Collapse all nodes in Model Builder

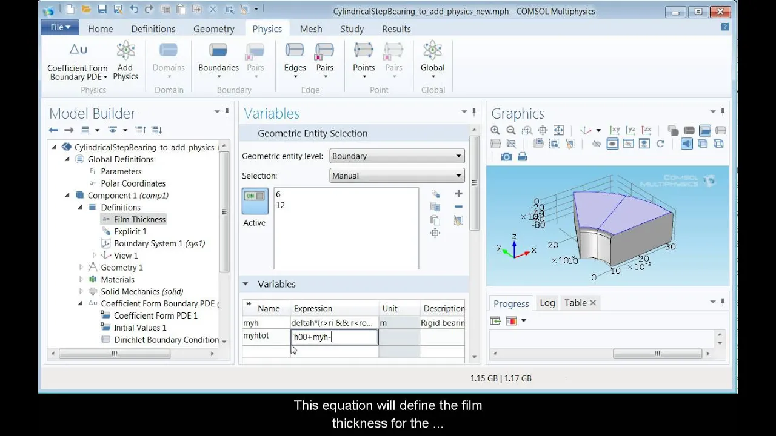141,130
